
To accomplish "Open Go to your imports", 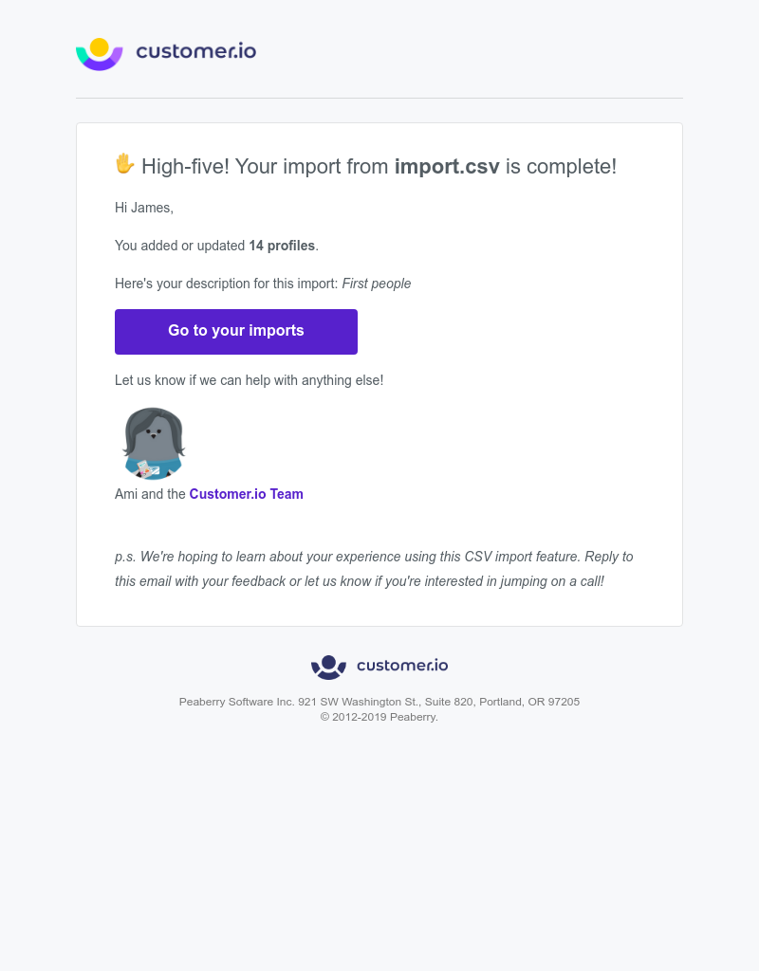I will [x=235, y=331].
